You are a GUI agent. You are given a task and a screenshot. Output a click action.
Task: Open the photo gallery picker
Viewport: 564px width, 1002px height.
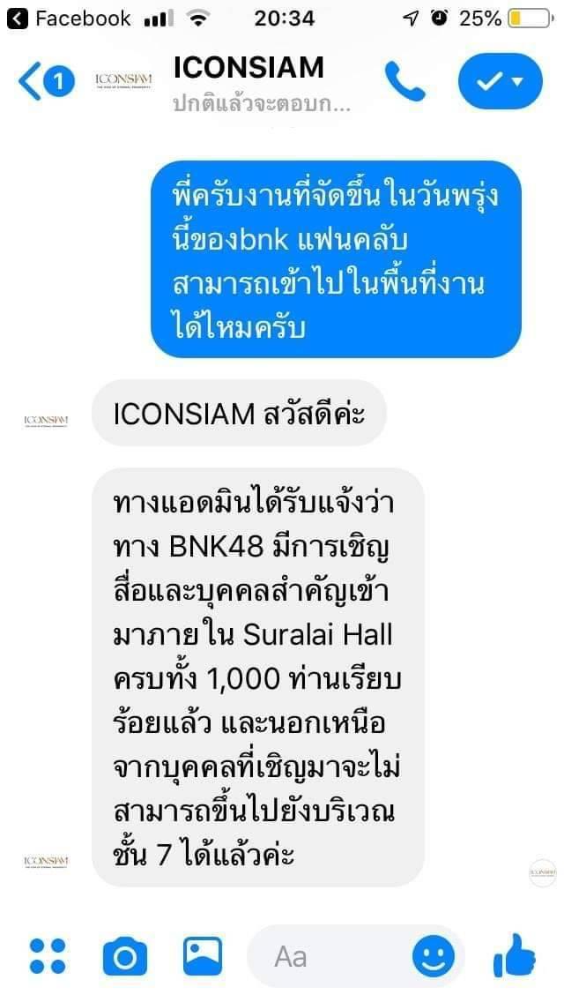[x=203, y=956]
